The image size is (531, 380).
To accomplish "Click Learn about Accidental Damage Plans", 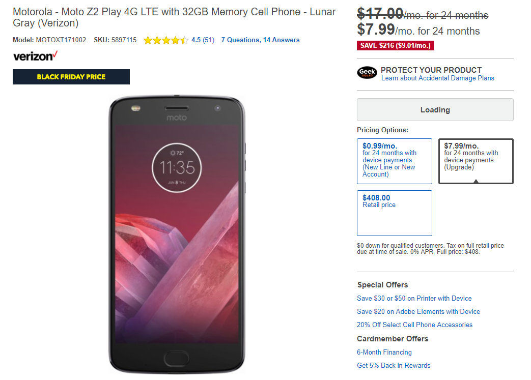I will (437, 78).
